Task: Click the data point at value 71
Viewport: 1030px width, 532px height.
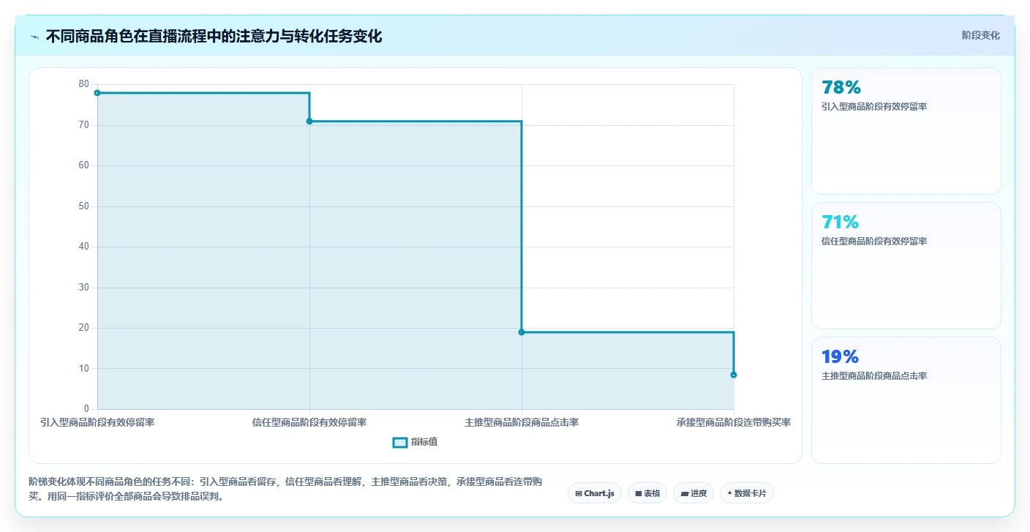Action: (309, 121)
